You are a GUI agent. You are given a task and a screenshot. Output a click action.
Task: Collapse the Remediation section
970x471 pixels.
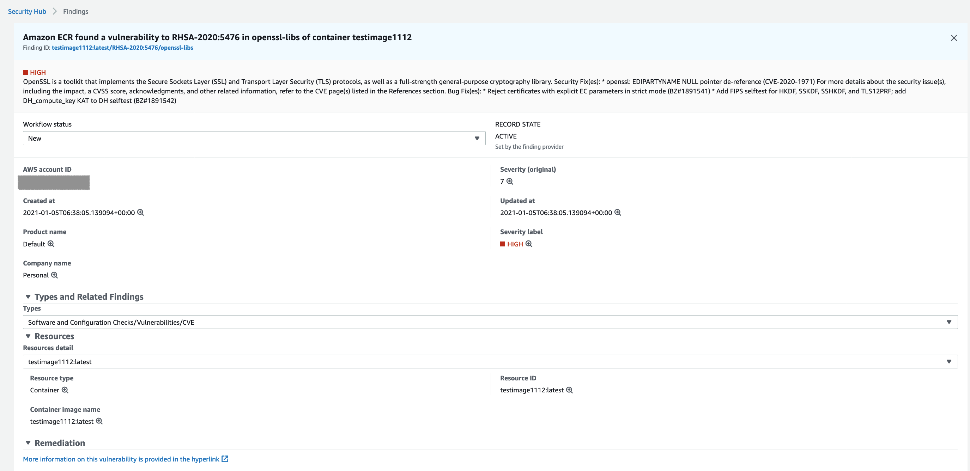tap(28, 443)
